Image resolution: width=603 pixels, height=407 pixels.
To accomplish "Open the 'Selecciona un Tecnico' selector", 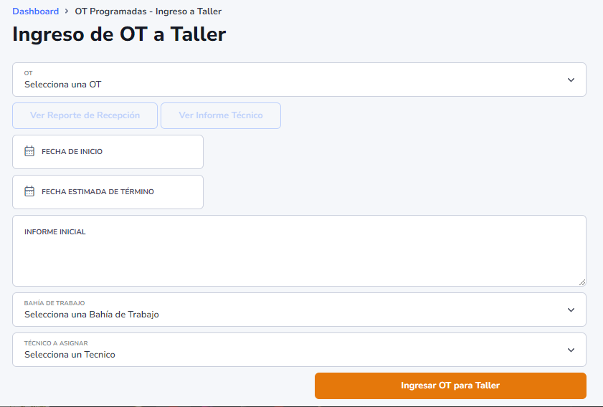I will (x=299, y=350).
